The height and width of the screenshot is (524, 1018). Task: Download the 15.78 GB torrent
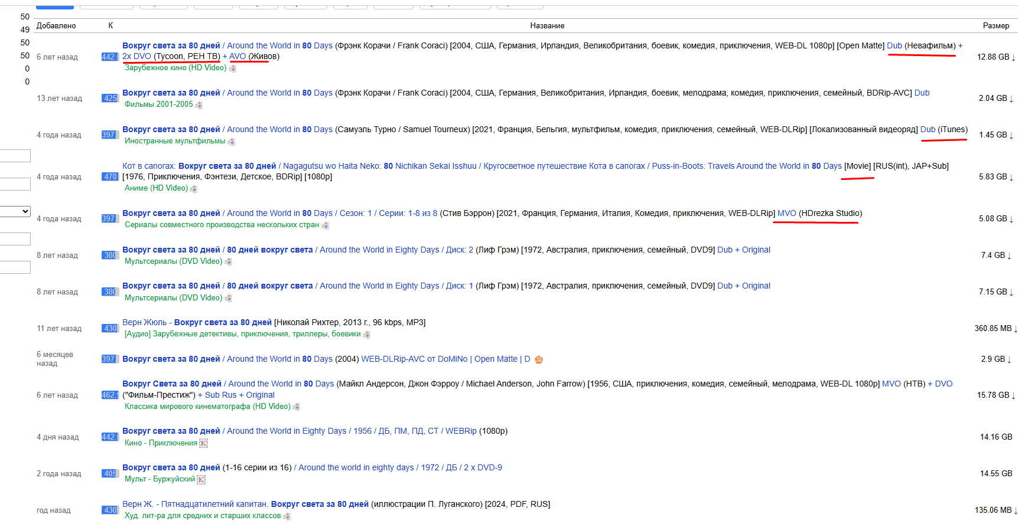coord(996,395)
